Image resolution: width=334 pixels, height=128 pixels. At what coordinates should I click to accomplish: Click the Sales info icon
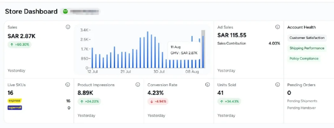[68, 27]
